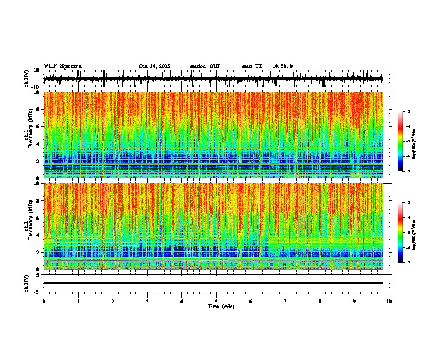Click the "-10" tick on ch.1(V) axis
Image resolution: width=438 pixels, height=338 pixels.
click(36, 87)
